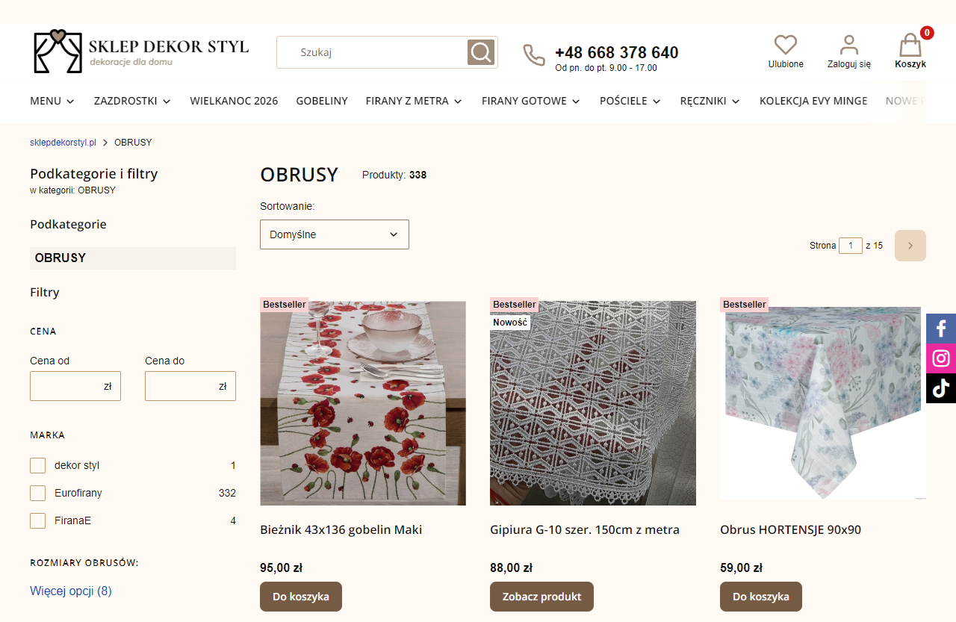Open the WIELKANOC 2026 menu item
Screen dimensions: 956x622
click(x=233, y=101)
